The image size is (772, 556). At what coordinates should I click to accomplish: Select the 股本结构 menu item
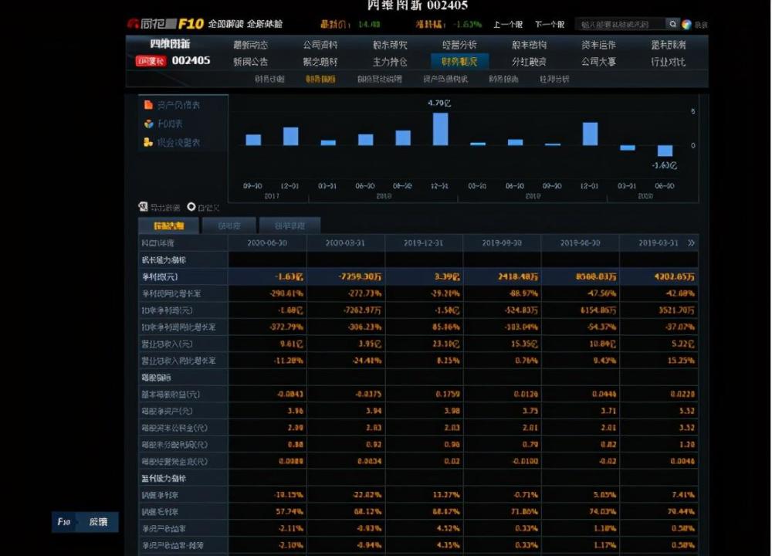tap(530, 45)
